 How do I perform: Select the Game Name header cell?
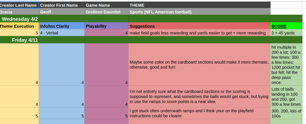click(106, 5)
